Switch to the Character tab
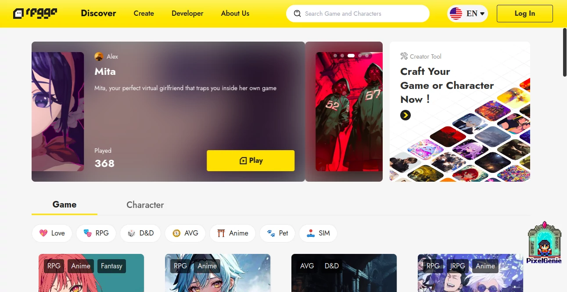This screenshot has height=292, width=567. tap(145, 205)
